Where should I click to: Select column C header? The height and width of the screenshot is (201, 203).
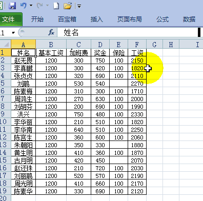(x=78, y=44)
